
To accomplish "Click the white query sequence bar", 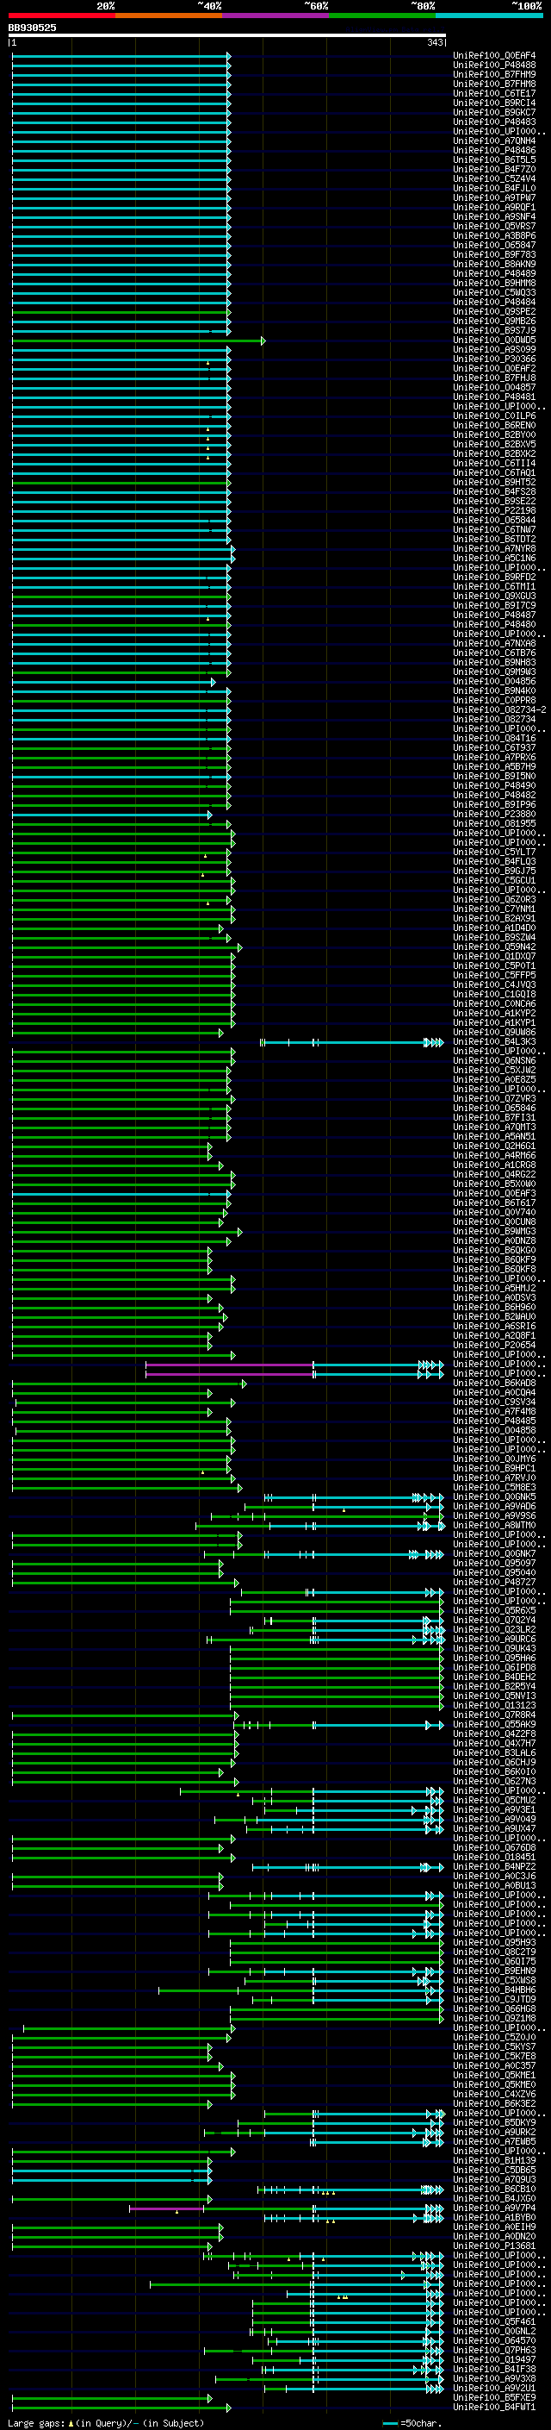I will tap(227, 34).
